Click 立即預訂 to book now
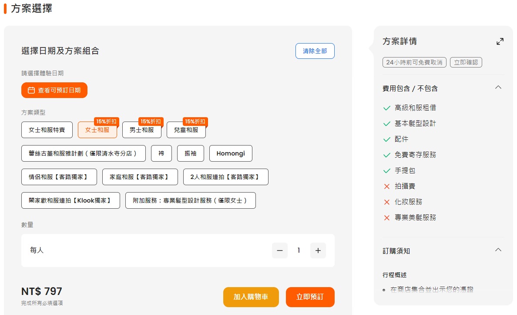 click(x=310, y=297)
